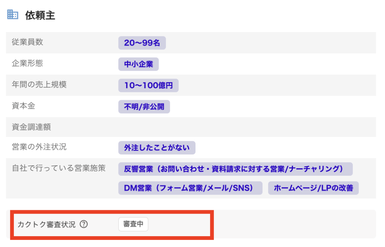Screen dimensions: 385x247
Task: Click the 自社で行っている営業施策 label
Action: pos(59,168)
